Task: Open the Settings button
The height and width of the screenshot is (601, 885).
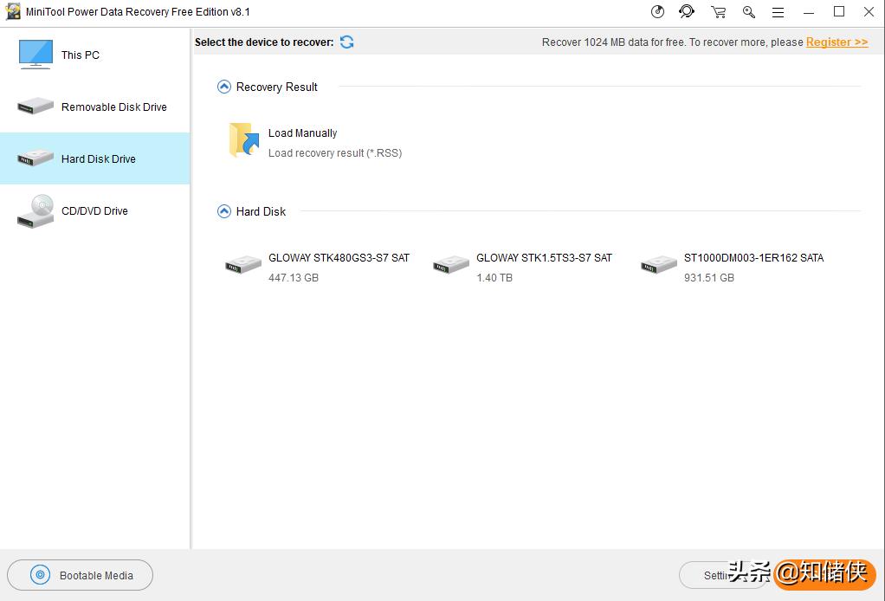Action: (x=722, y=575)
